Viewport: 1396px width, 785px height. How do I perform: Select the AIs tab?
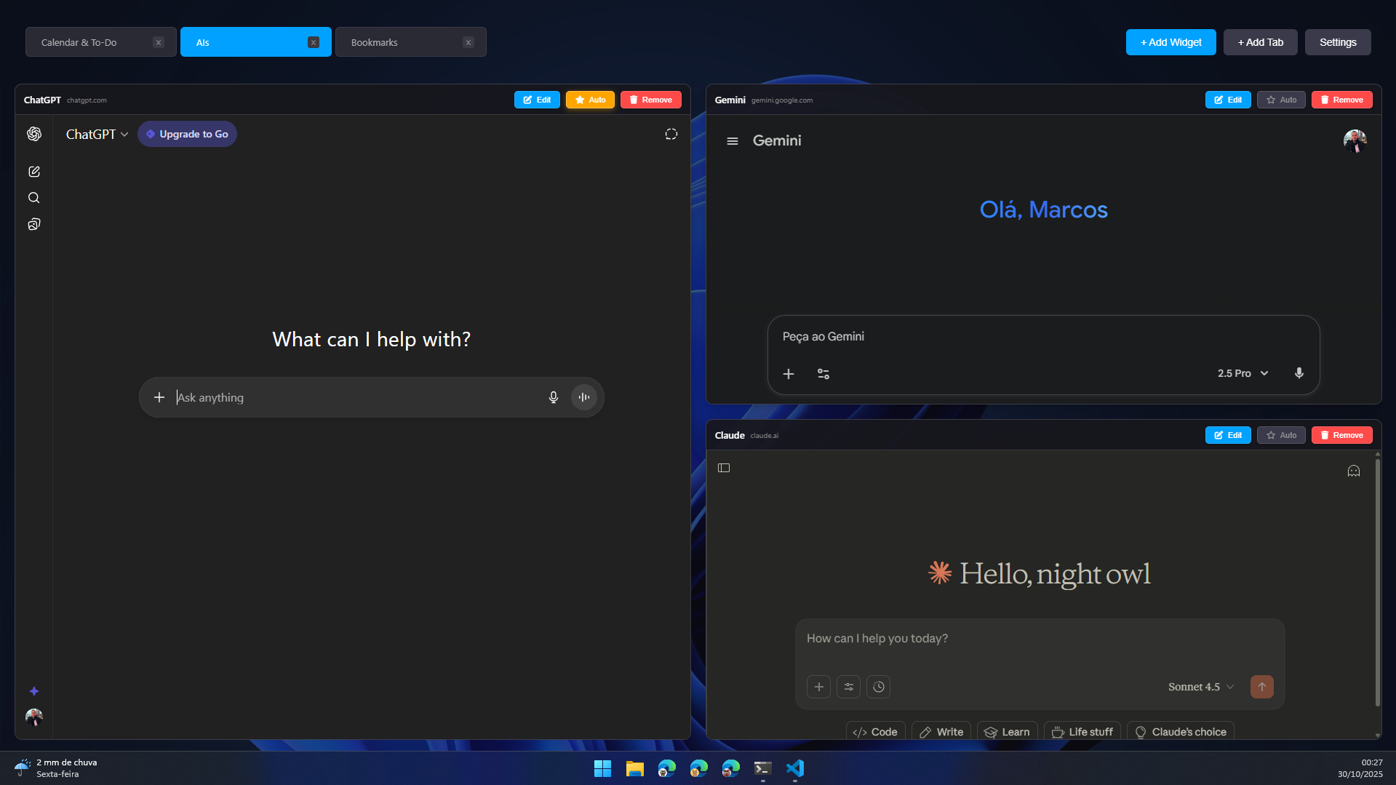[256, 42]
